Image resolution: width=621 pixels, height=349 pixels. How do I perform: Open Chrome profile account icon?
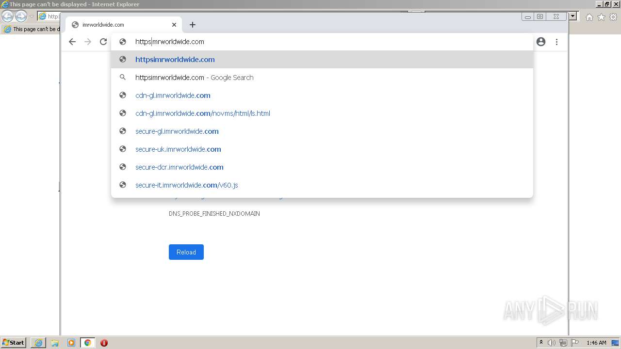pyautogui.click(x=541, y=42)
